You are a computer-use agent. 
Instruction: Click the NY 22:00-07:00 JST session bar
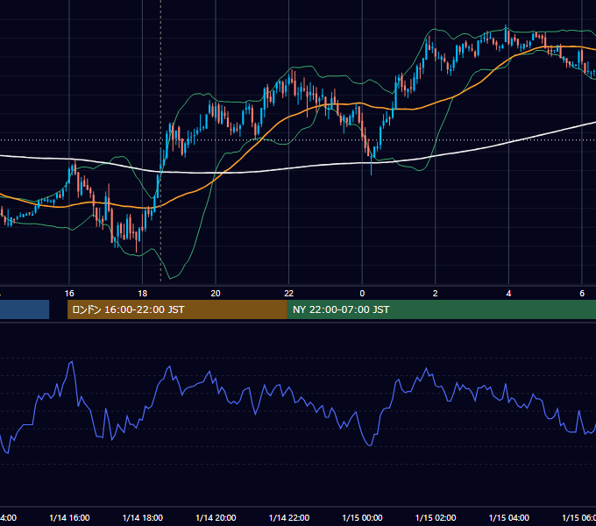click(441, 309)
